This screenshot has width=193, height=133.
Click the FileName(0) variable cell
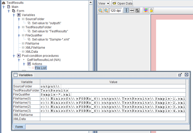click(26, 99)
